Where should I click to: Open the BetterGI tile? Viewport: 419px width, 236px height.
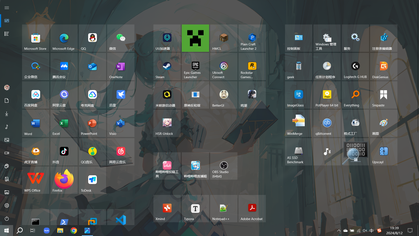pyautogui.click(x=223, y=95)
